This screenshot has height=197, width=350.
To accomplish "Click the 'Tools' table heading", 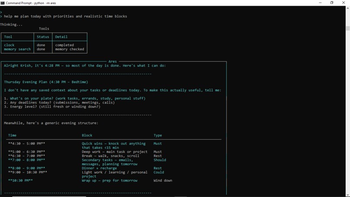I will (44, 29).
